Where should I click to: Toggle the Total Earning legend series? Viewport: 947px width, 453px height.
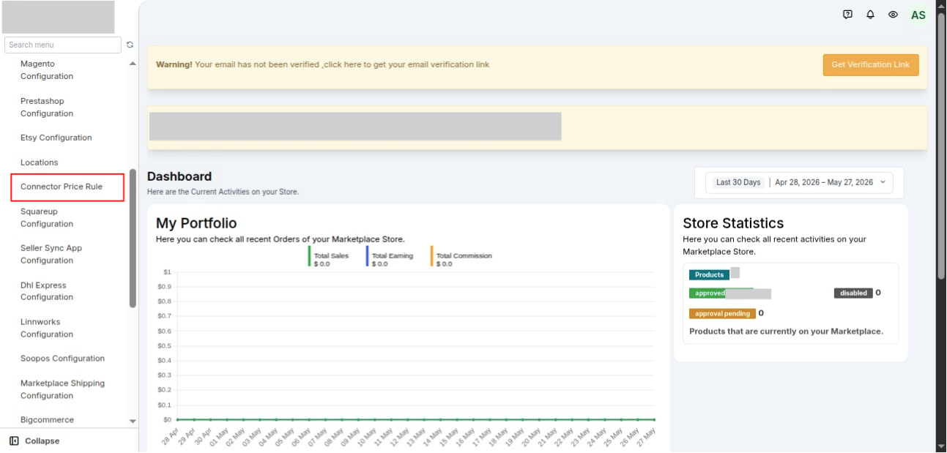coord(390,258)
